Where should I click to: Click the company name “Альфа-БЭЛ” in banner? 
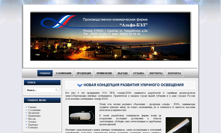[x=134, y=25]
